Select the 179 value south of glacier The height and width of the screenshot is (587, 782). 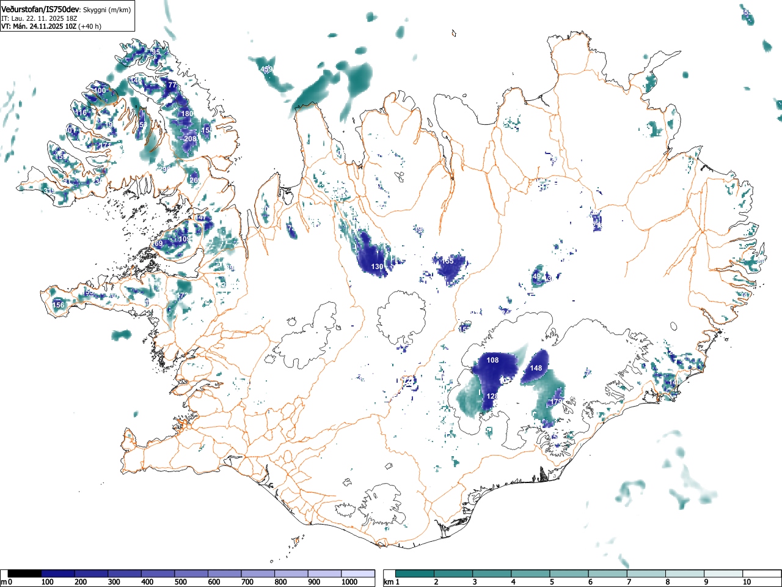[x=556, y=402]
